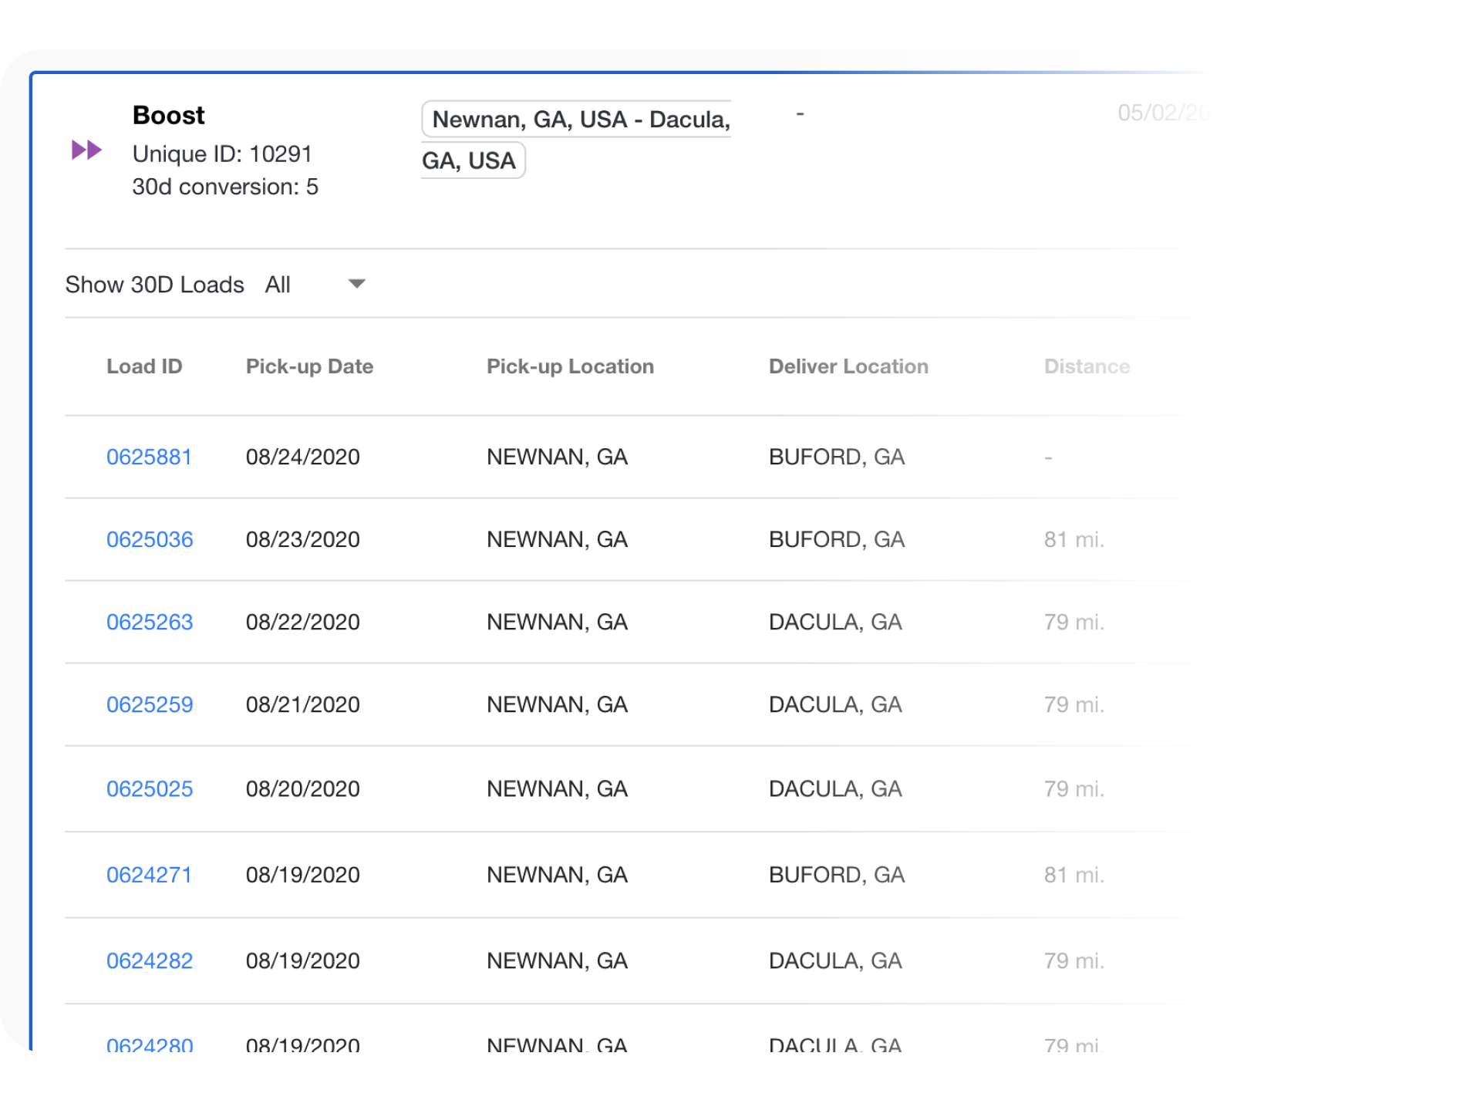The image size is (1473, 1117).
Task: Select NEWNAN, GA in row 0625263
Action: [557, 623]
